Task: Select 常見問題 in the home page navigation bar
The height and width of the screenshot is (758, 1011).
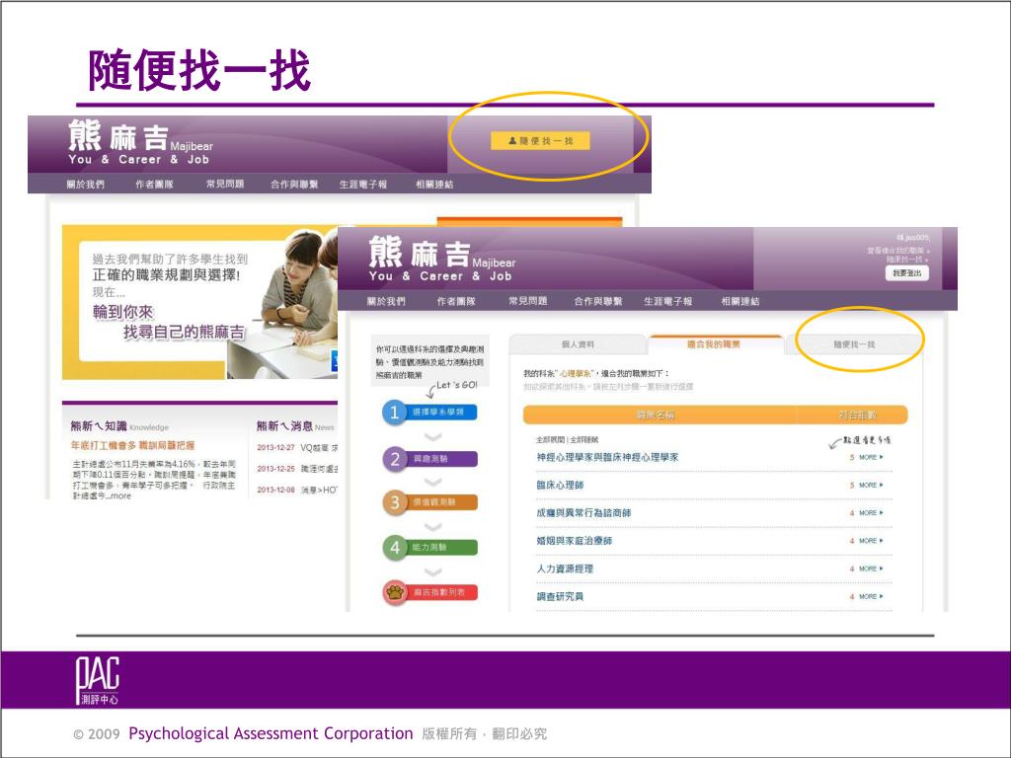Action: [x=225, y=185]
